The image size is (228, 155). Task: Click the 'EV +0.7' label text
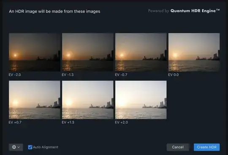[15, 122]
